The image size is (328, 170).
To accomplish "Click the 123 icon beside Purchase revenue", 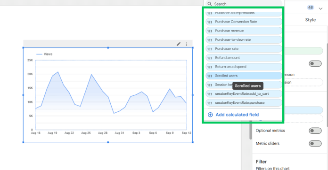I will pyautogui.click(x=210, y=31).
